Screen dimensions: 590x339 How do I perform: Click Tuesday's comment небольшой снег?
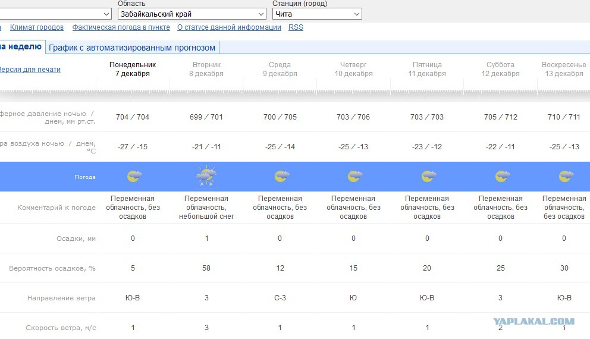tap(206, 216)
